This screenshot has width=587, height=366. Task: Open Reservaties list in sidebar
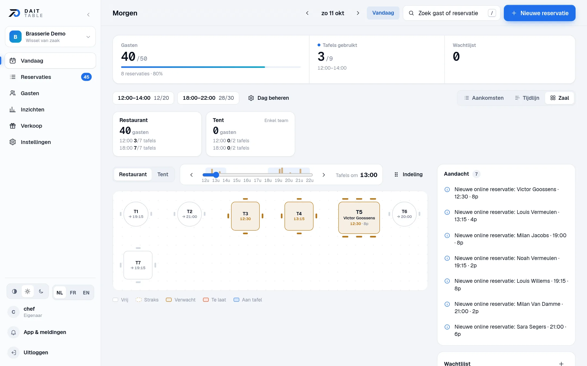click(x=51, y=77)
